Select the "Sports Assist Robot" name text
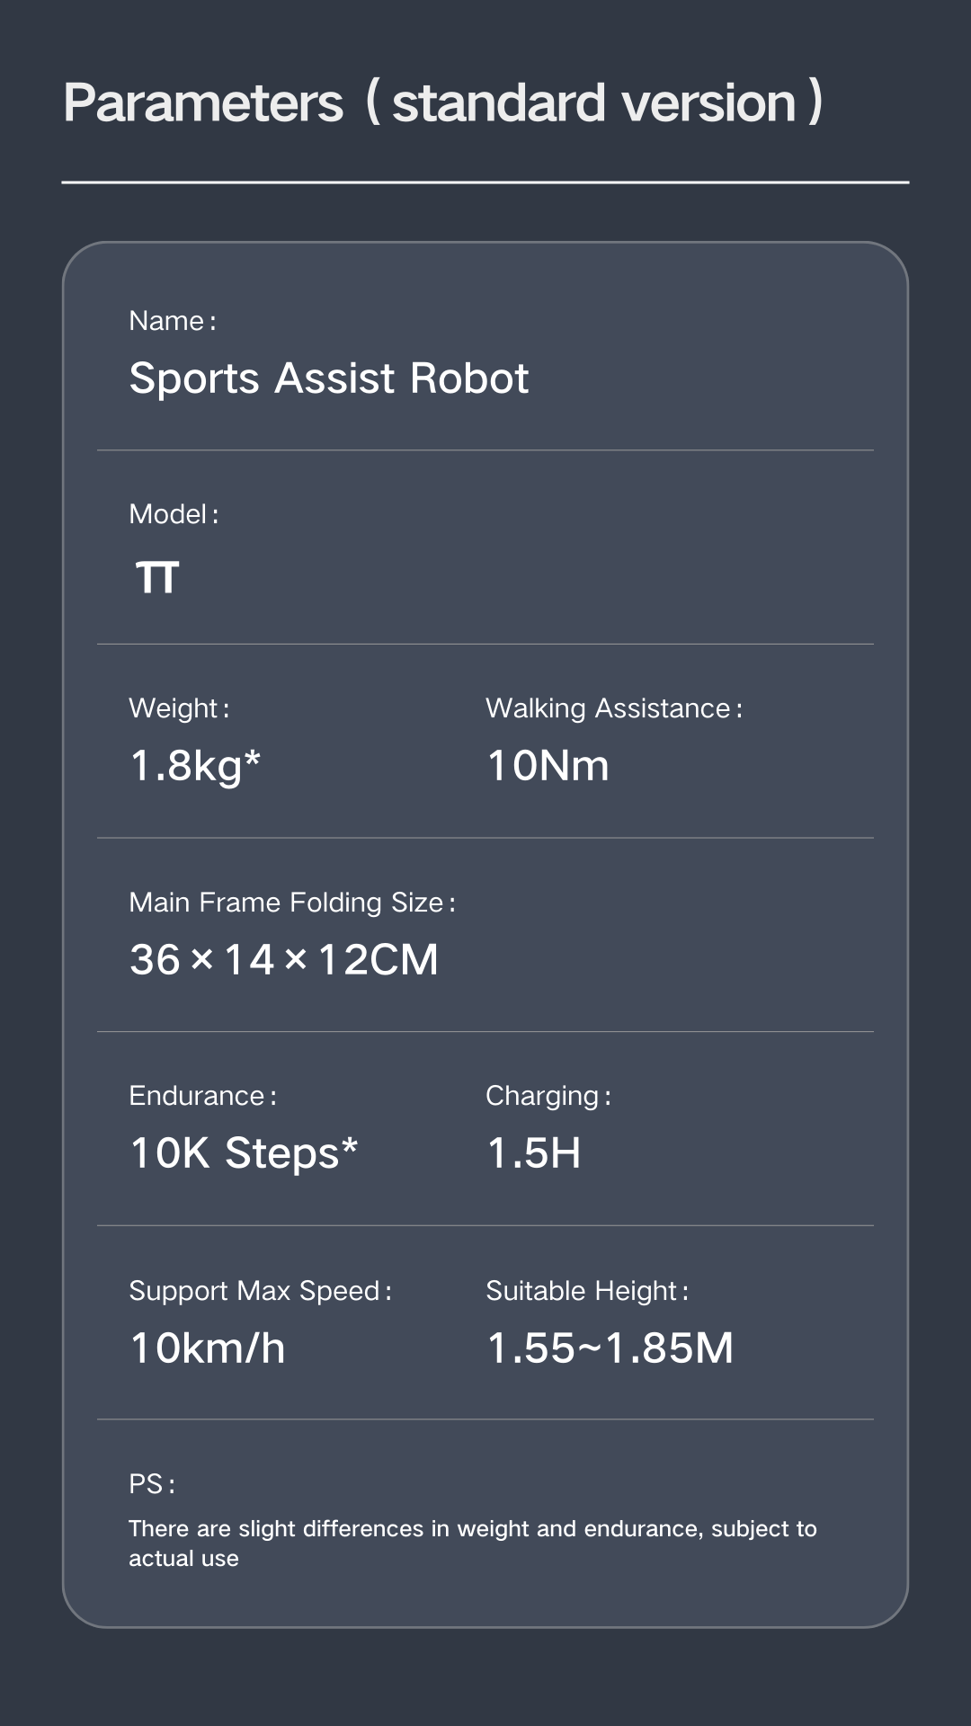The width and height of the screenshot is (971, 1726). 329,378
